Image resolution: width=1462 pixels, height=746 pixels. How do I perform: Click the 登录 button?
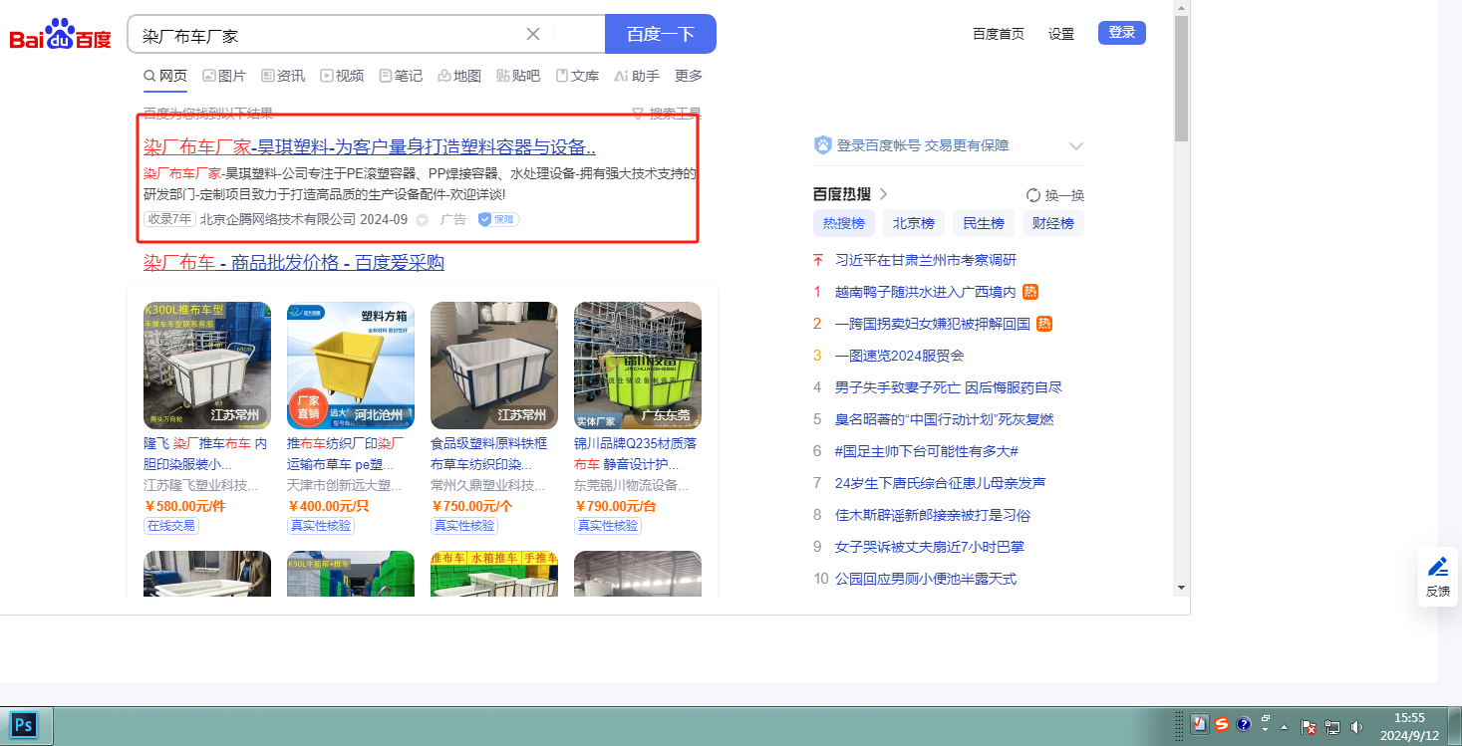(x=1122, y=33)
